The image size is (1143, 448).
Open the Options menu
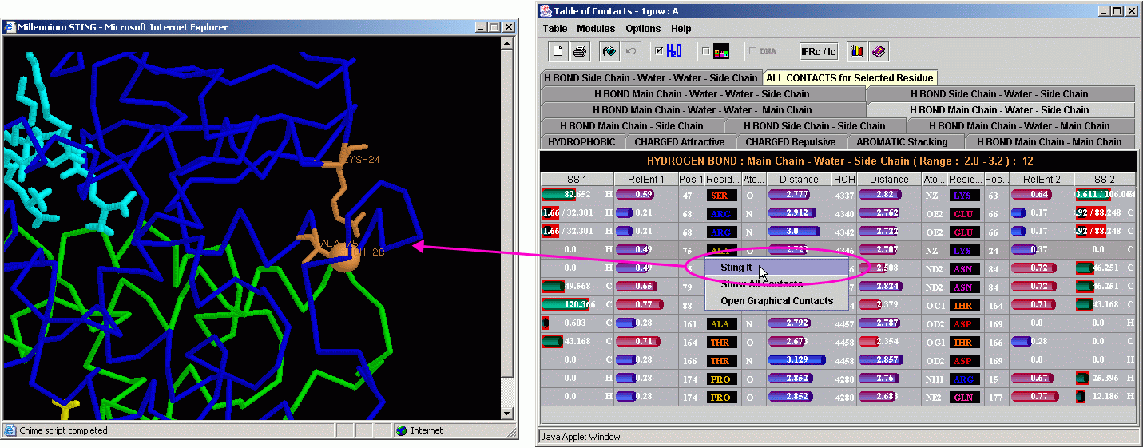coord(643,29)
